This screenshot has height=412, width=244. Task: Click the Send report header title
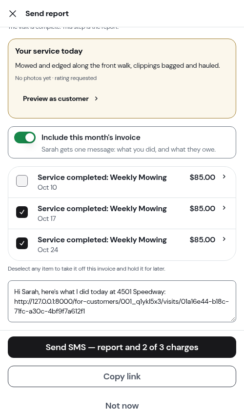point(47,14)
